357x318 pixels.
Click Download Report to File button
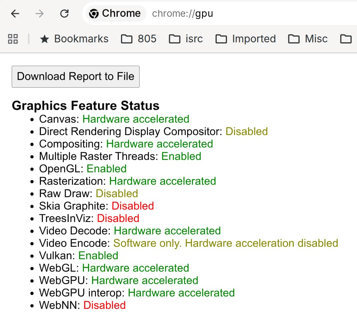76,77
